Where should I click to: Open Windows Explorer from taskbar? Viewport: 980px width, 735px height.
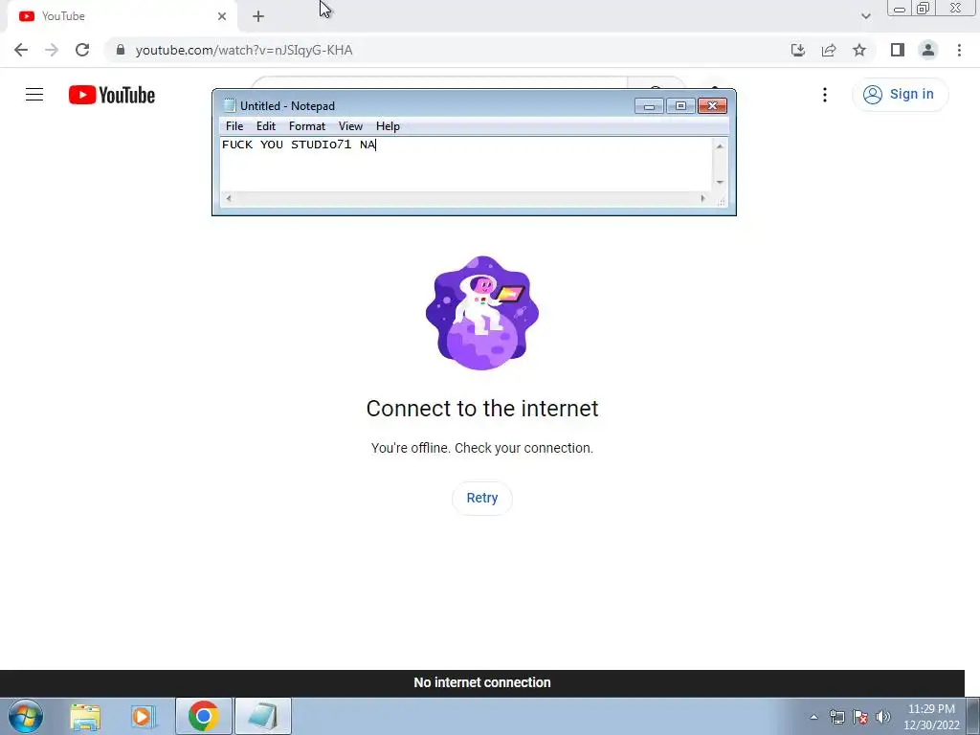85,717
